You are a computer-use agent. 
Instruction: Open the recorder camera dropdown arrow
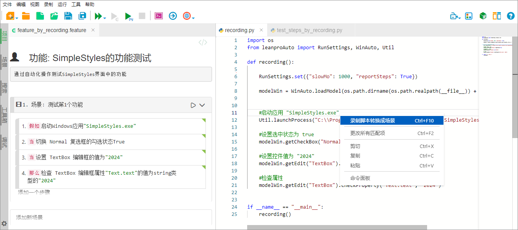tap(460, 18)
